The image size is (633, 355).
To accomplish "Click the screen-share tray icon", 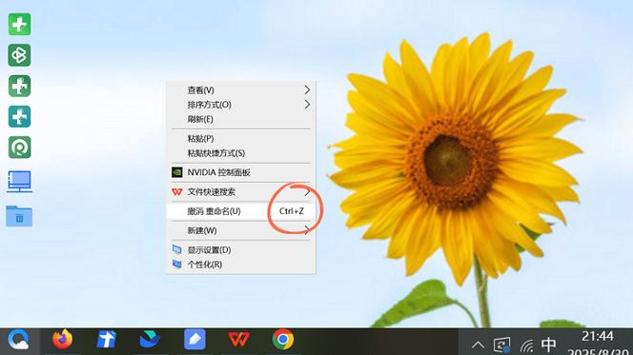I will pos(501,345).
